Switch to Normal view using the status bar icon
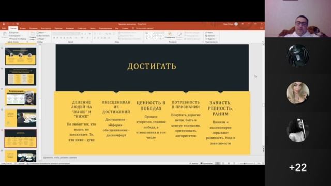This screenshot has height=186, width=331. [218, 163]
